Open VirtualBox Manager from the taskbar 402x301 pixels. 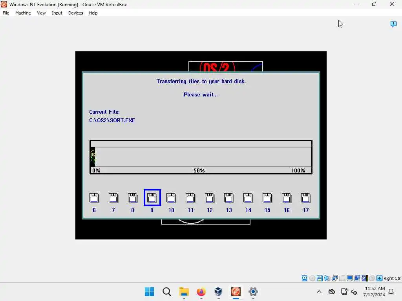click(218, 292)
